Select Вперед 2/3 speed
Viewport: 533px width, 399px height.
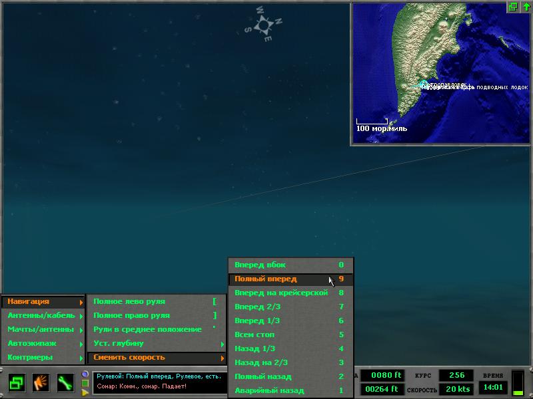point(290,307)
